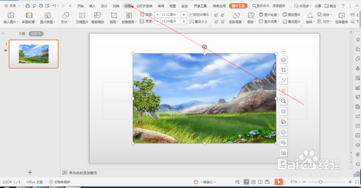Screen dimensions: 361x188
Task: Click the add slide plus button
Action: pos(30,172)
